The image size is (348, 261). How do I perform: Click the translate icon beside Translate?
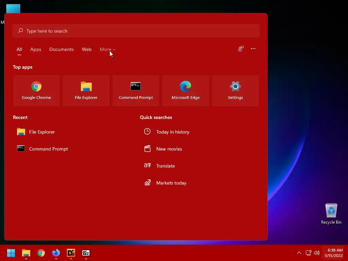[x=147, y=166]
